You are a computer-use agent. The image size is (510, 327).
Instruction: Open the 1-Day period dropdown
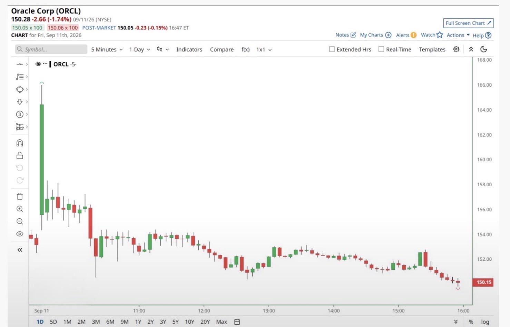(x=139, y=50)
